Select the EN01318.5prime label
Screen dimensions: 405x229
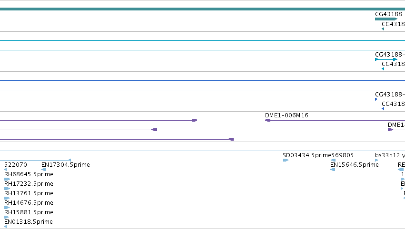pyautogui.click(x=29, y=222)
